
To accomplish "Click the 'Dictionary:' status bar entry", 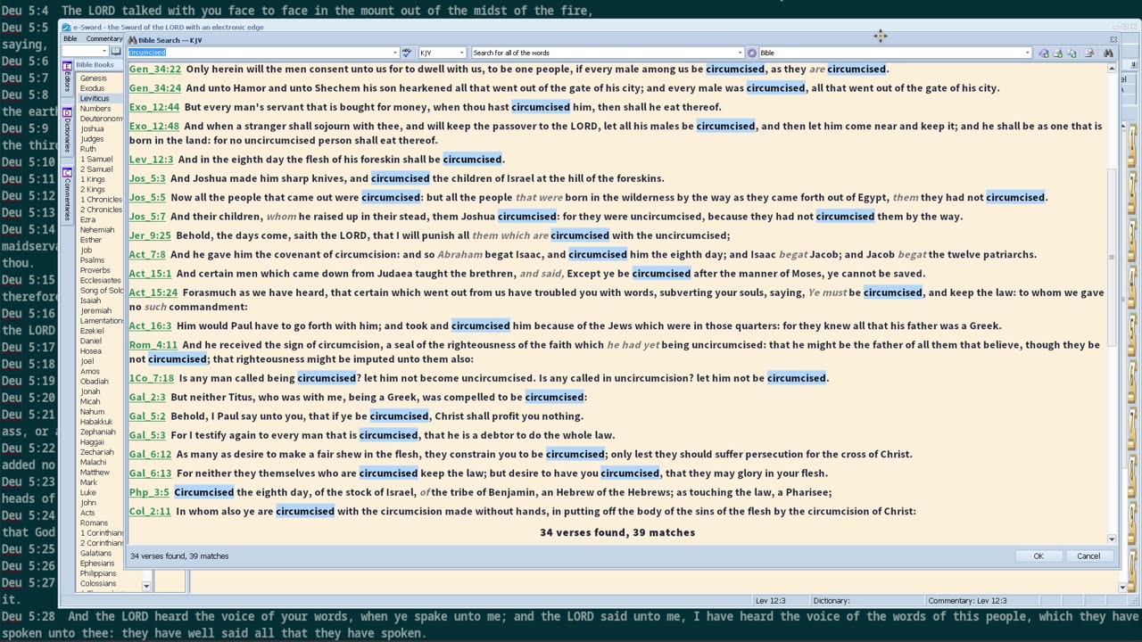I will (x=832, y=601).
